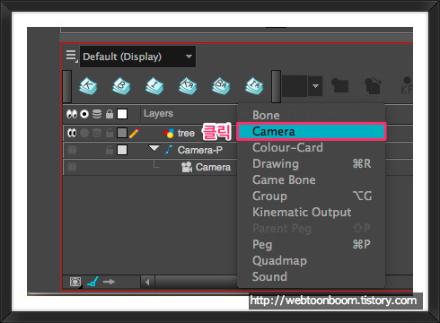Choose Sound from the menu
The image size is (440, 323).
(x=311, y=276)
